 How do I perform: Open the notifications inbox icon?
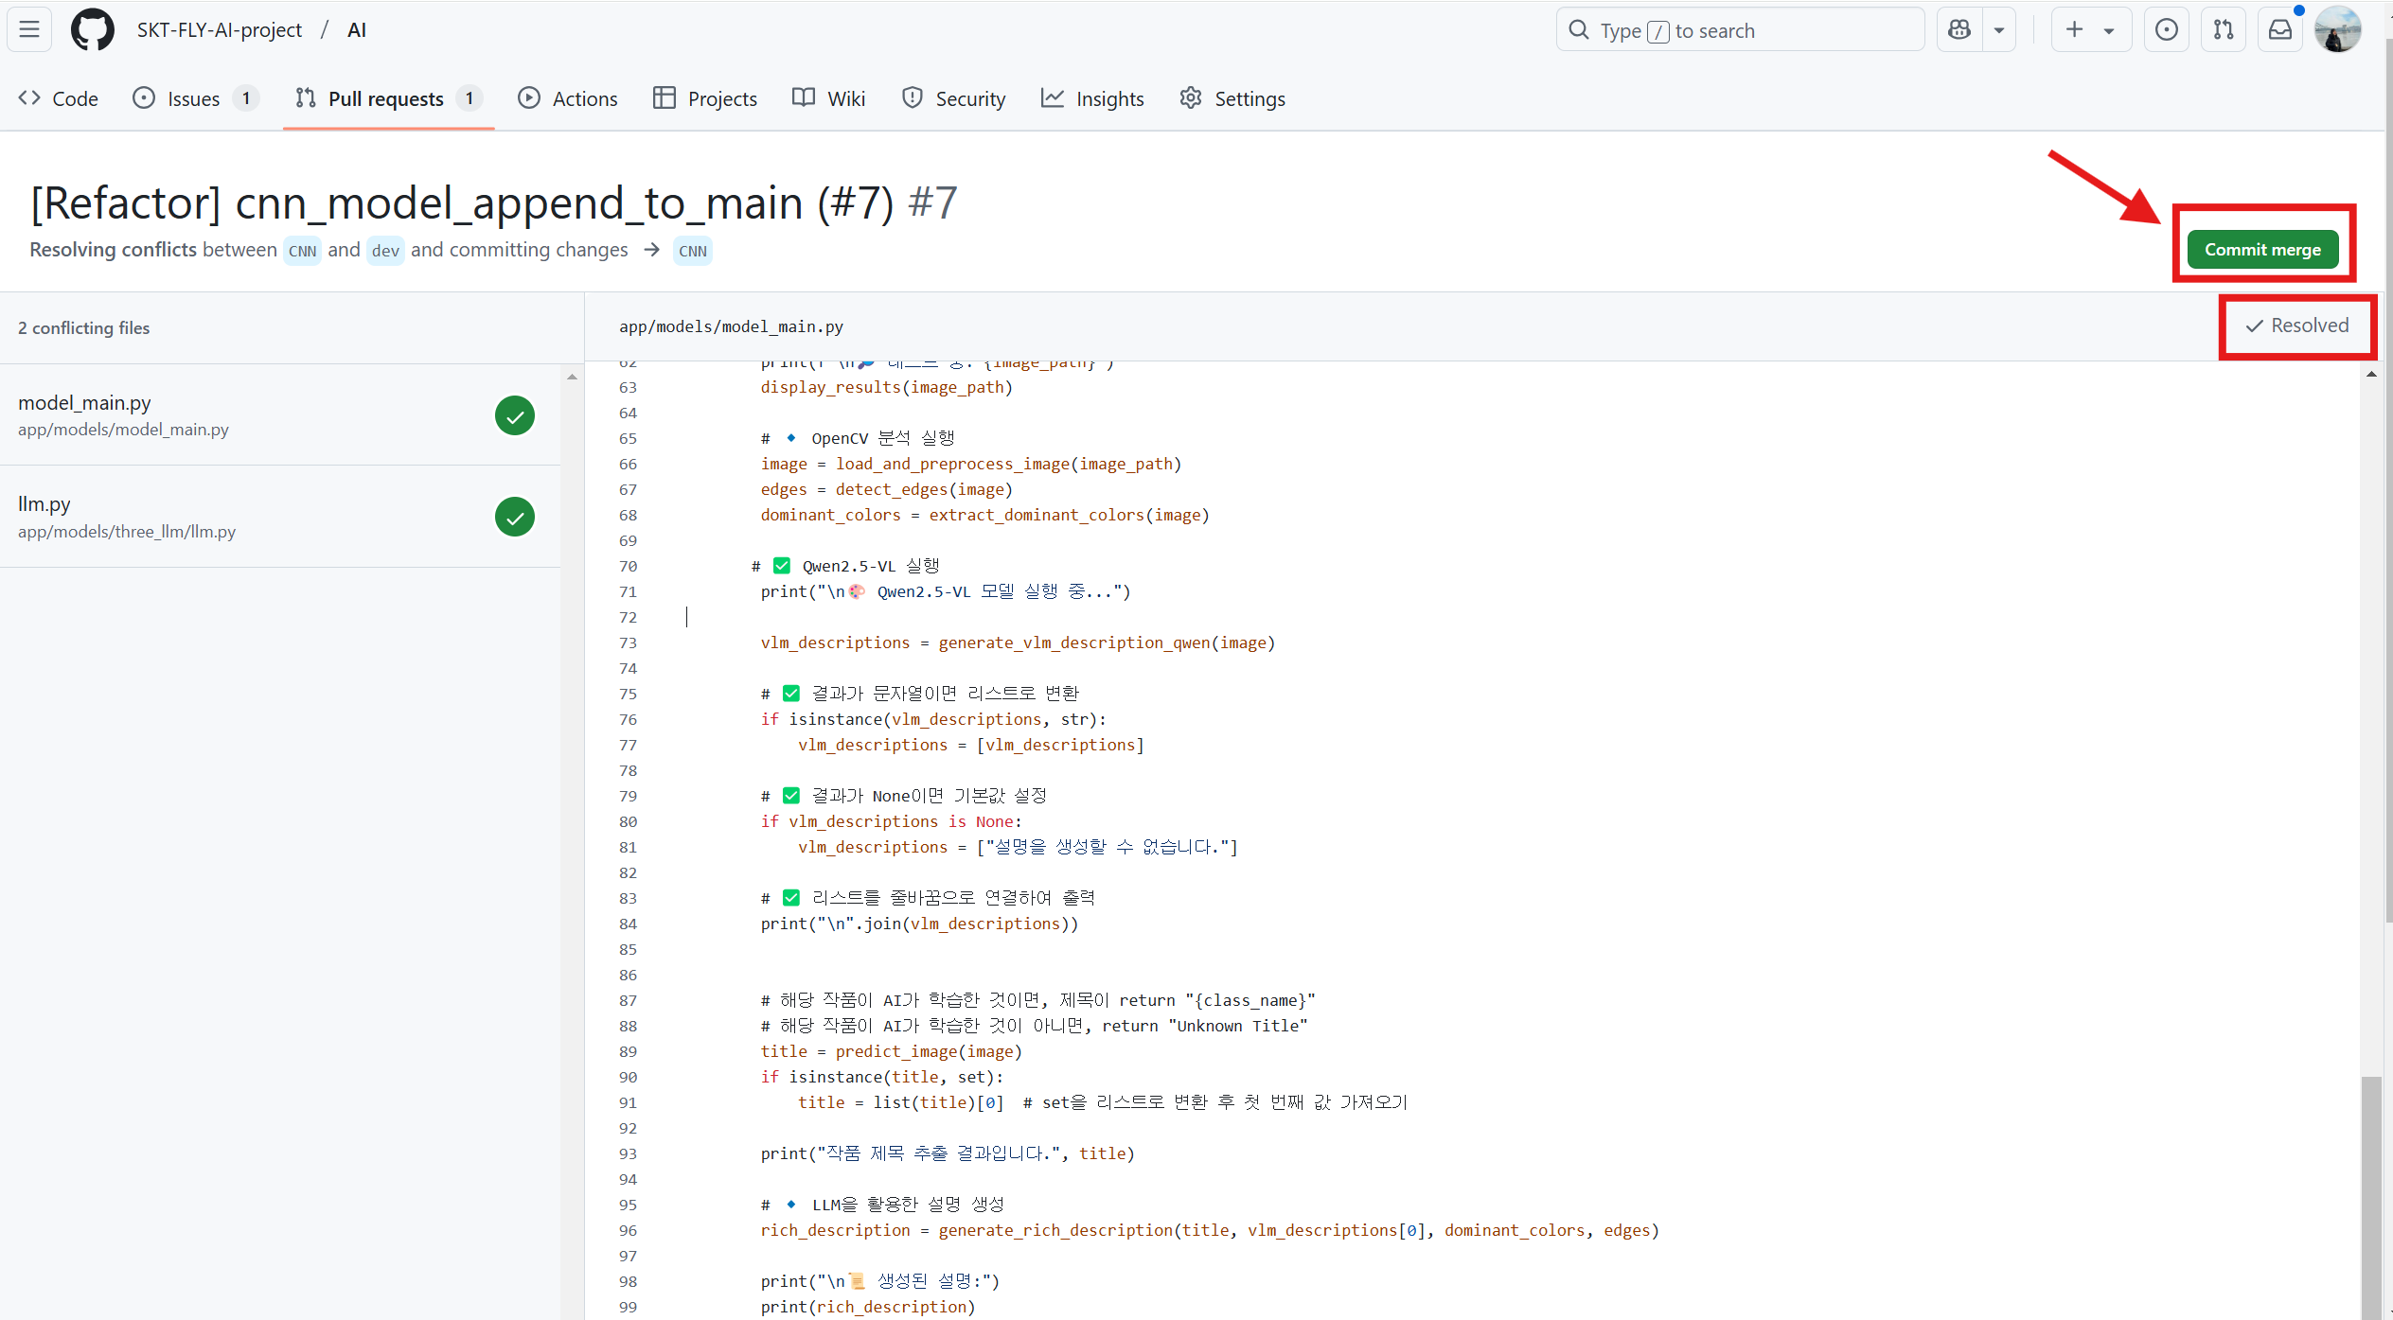pyautogui.click(x=2280, y=30)
